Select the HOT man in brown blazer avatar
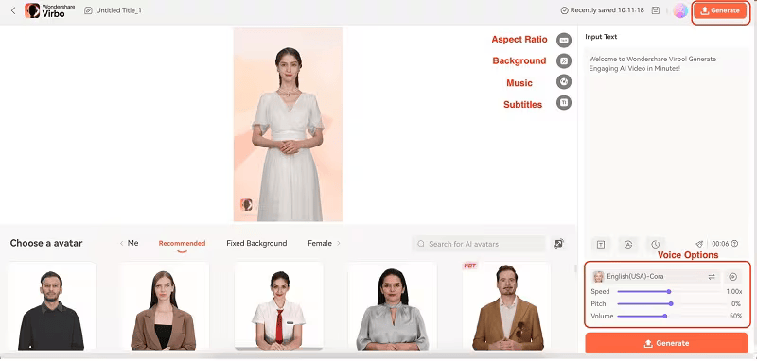This screenshot has height=361, width=757. [x=506, y=306]
